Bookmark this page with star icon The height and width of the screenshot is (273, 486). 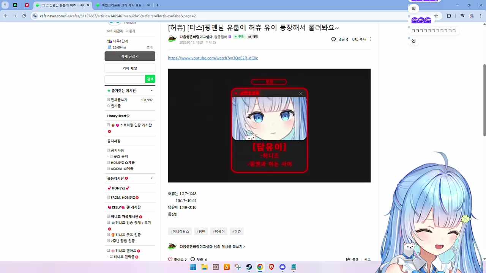pyautogui.click(x=436, y=16)
